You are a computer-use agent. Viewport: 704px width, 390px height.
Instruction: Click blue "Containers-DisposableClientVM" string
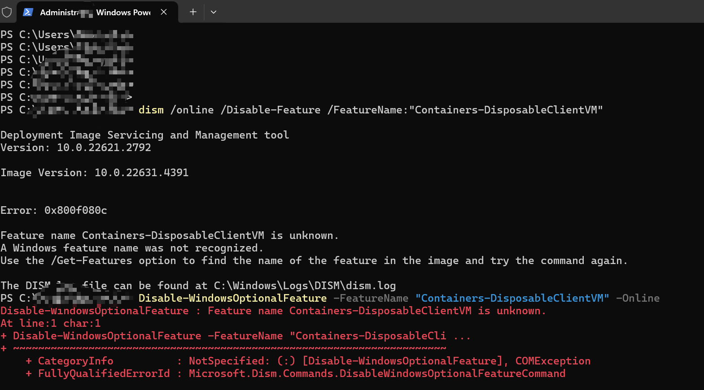512,298
